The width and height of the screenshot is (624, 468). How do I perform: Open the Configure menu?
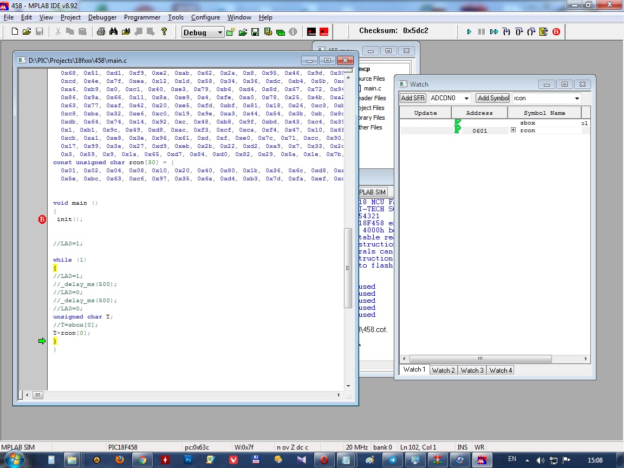pyautogui.click(x=205, y=17)
